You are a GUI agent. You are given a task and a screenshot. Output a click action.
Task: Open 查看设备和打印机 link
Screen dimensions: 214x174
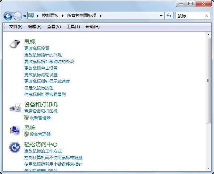[41, 111]
